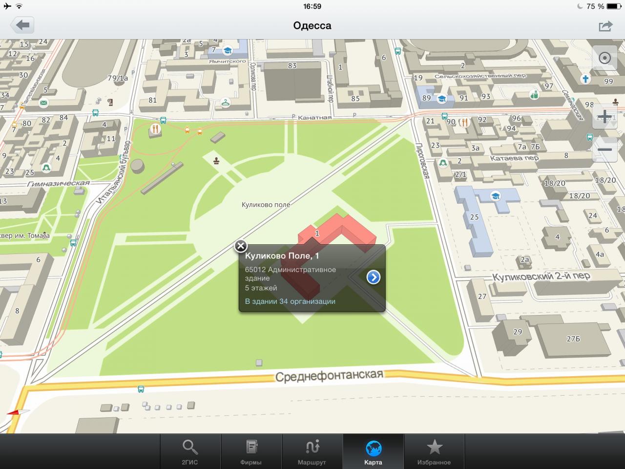The height and width of the screenshot is (469, 625).
Task: Tap the mail icon near Пантелеймоновская
Action: pos(44,103)
